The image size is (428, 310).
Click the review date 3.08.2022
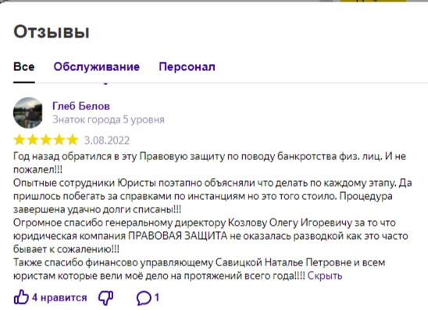click(x=107, y=141)
